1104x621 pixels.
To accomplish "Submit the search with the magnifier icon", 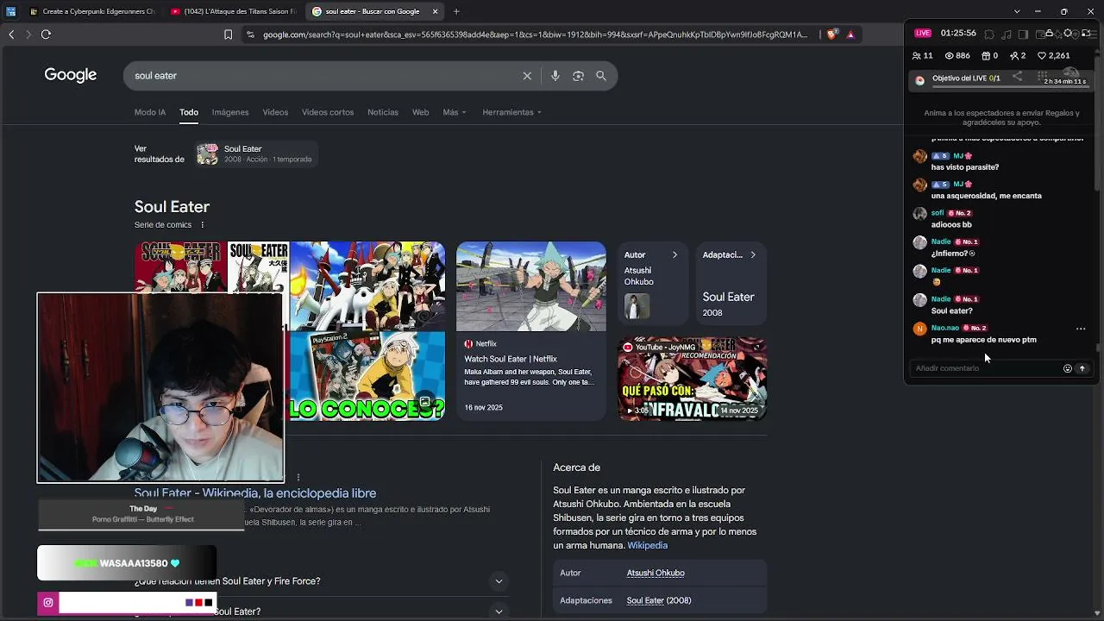I will tap(601, 76).
